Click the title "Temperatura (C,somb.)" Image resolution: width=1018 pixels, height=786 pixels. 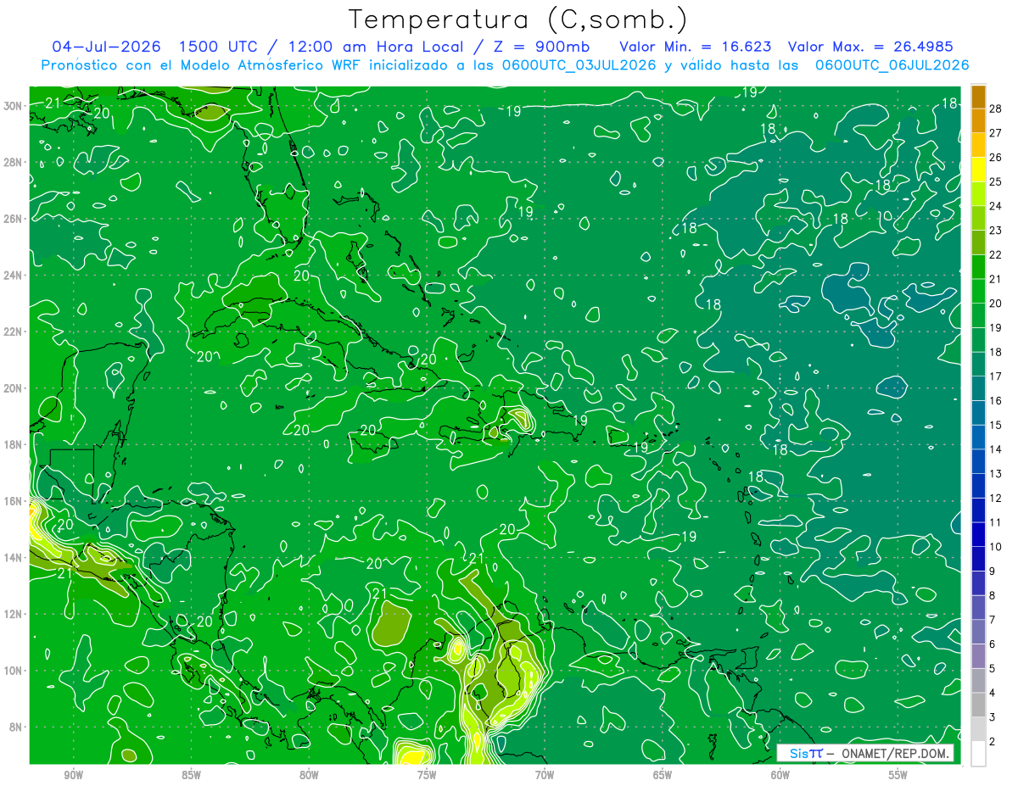(x=518, y=20)
